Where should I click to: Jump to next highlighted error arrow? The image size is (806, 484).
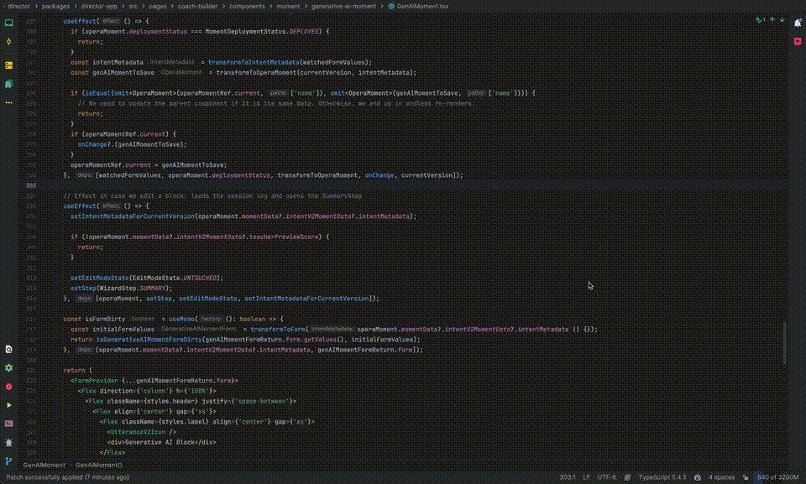[x=782, y=20]
